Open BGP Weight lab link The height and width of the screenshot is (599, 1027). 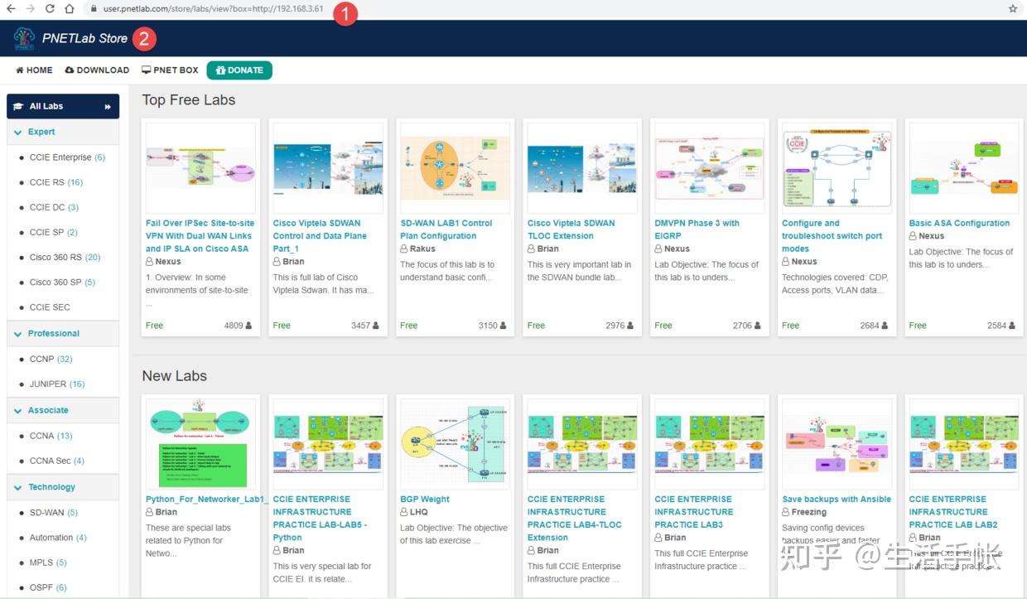coord(425,500)
